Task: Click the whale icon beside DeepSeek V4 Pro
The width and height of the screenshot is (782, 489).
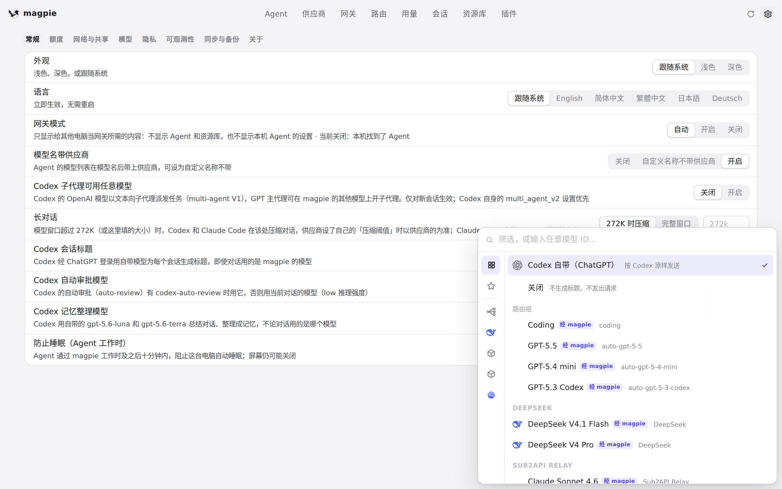Action: tap(517, 445)
